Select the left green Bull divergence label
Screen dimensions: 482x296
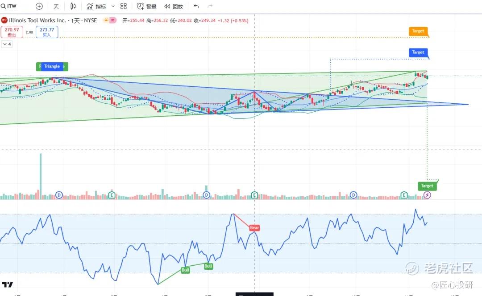pyautogui.click(x=185, y=270)
